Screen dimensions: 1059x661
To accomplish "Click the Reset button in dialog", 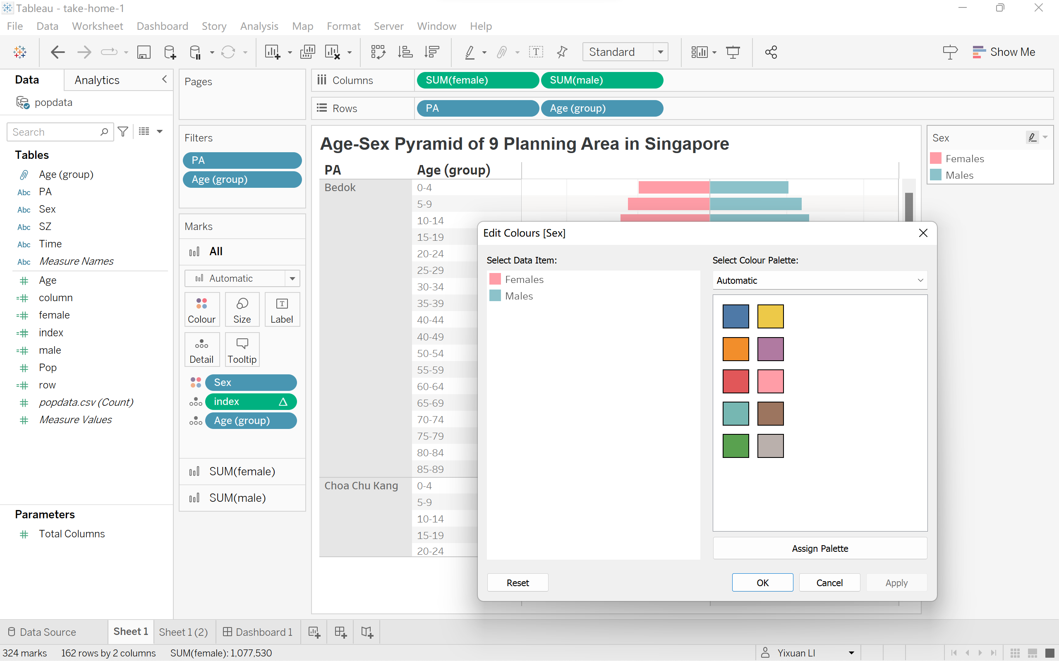I will 518,582.
